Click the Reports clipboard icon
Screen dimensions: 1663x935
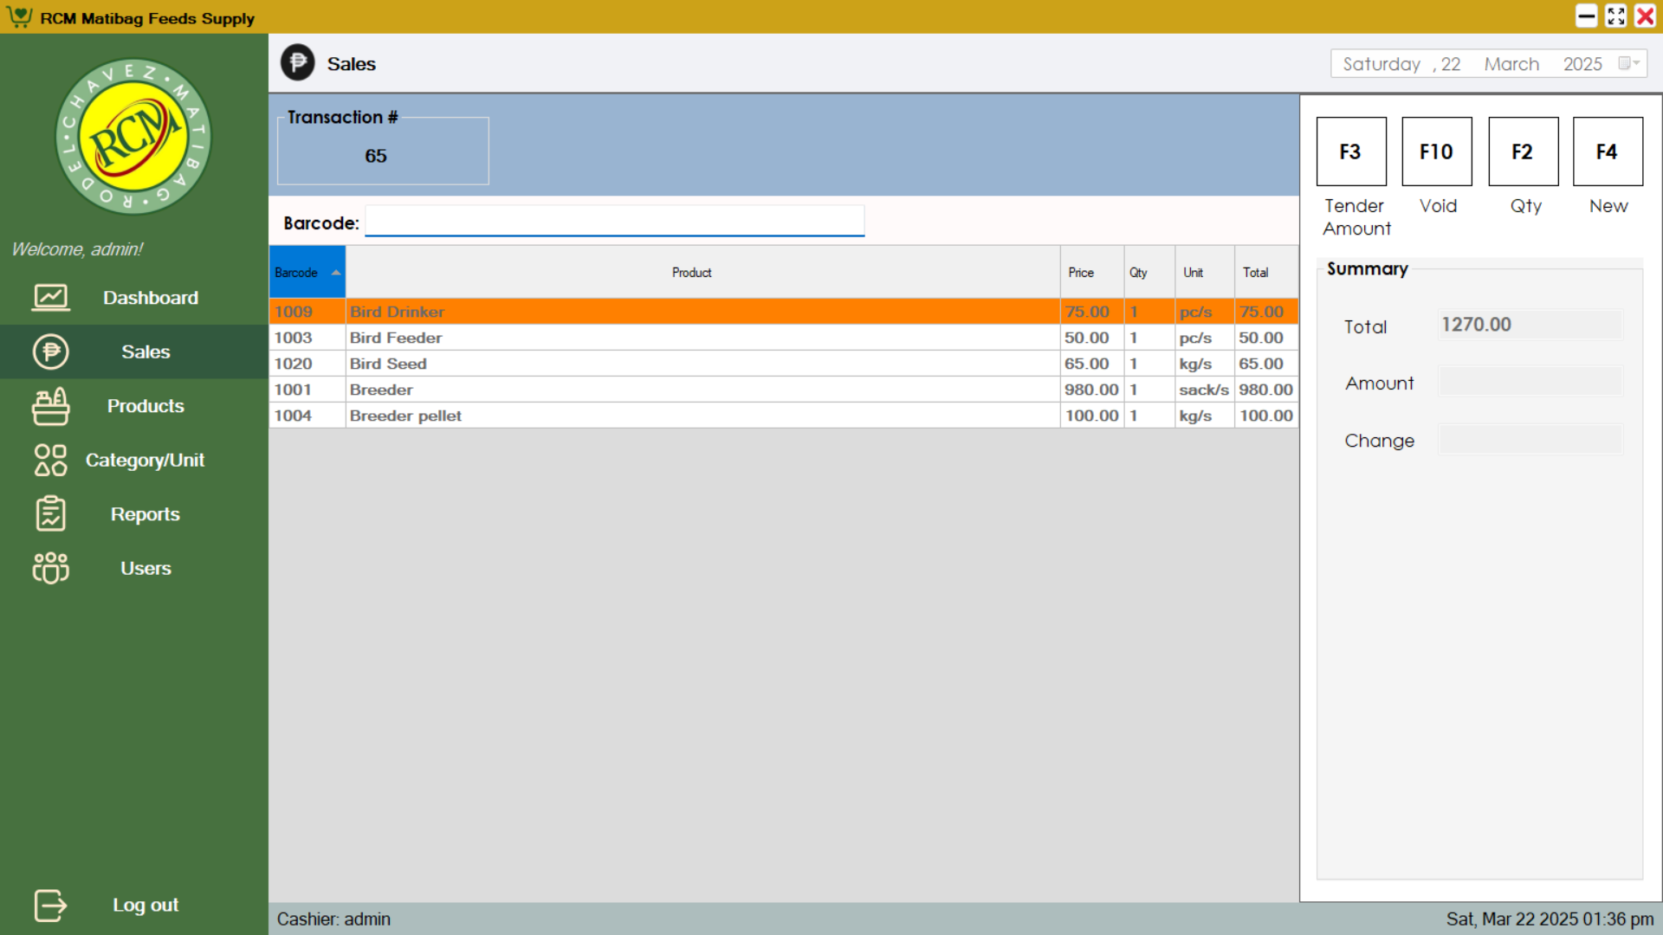[x=51, y=514]
